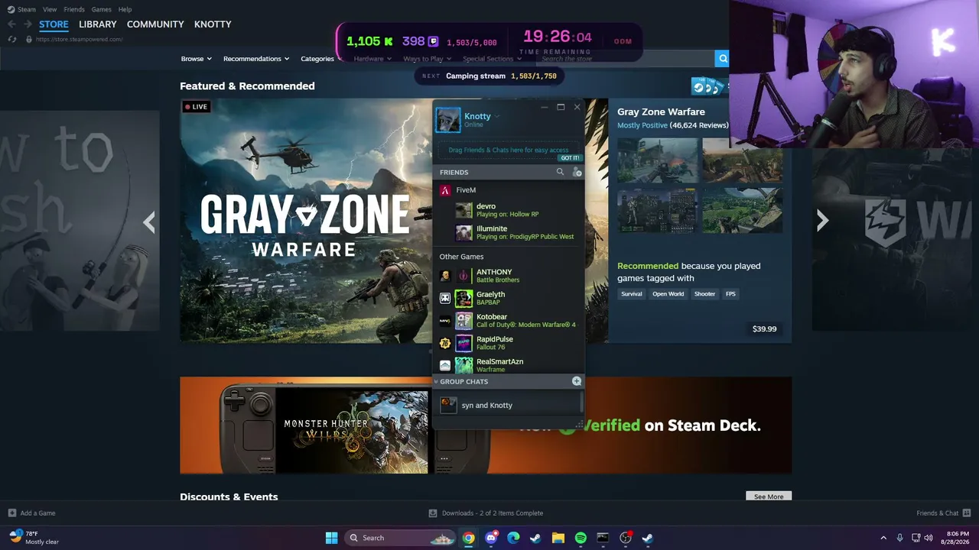Open Spotify from the taskbar
This screenshot has height=550, width=979.
[581, 538]
